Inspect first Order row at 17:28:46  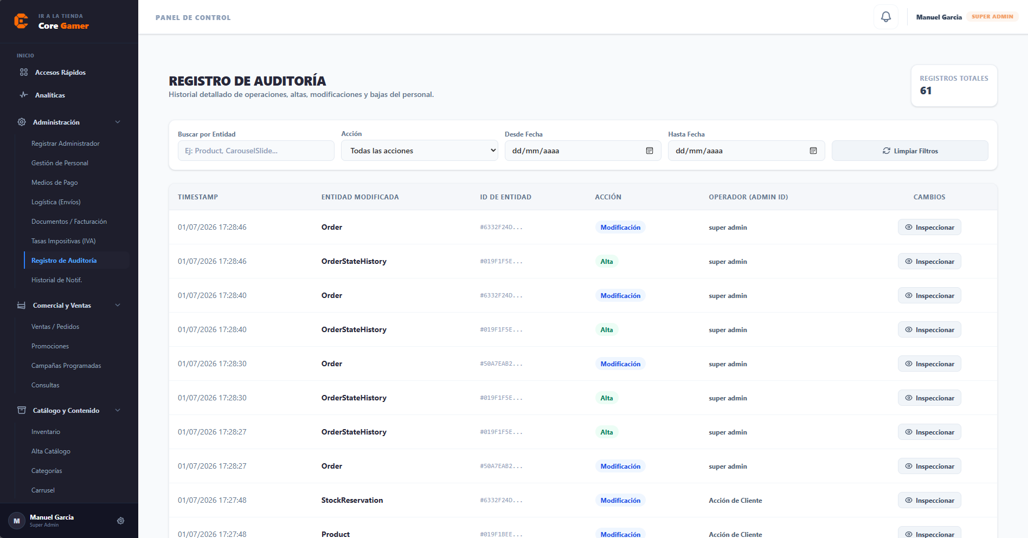929,227
